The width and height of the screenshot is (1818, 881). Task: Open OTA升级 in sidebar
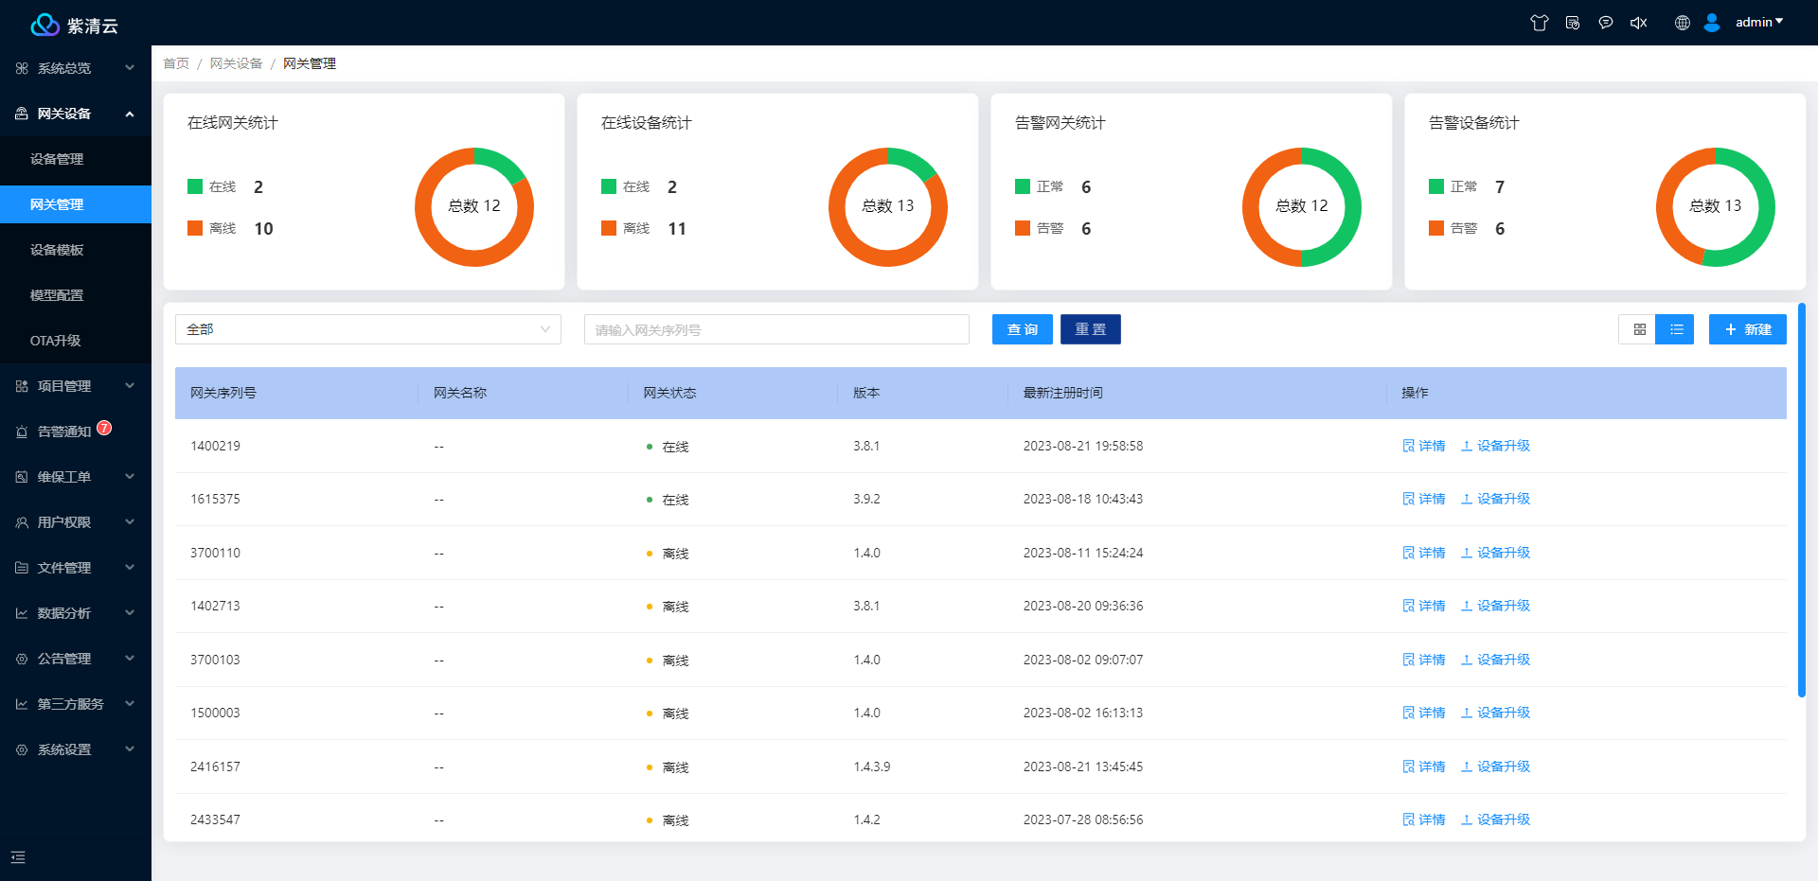(76, 341)
